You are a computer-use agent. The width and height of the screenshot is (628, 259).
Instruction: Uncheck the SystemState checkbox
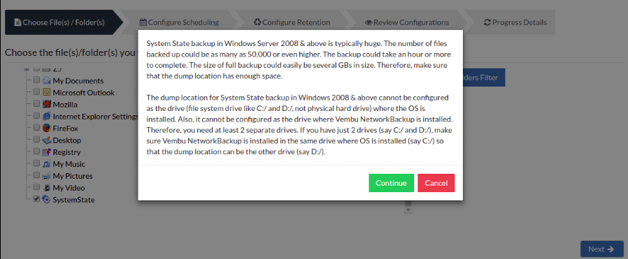tap(36, 199)
